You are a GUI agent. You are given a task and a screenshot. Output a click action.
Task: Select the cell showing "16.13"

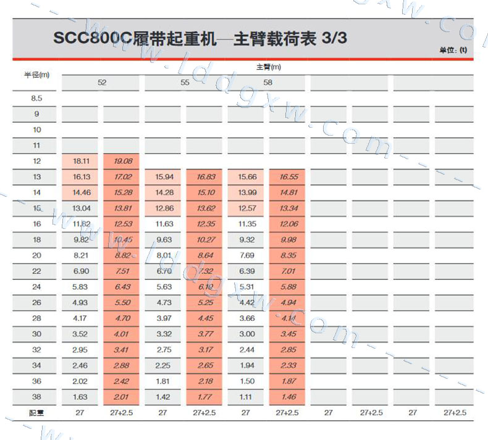tap(81, 176)
